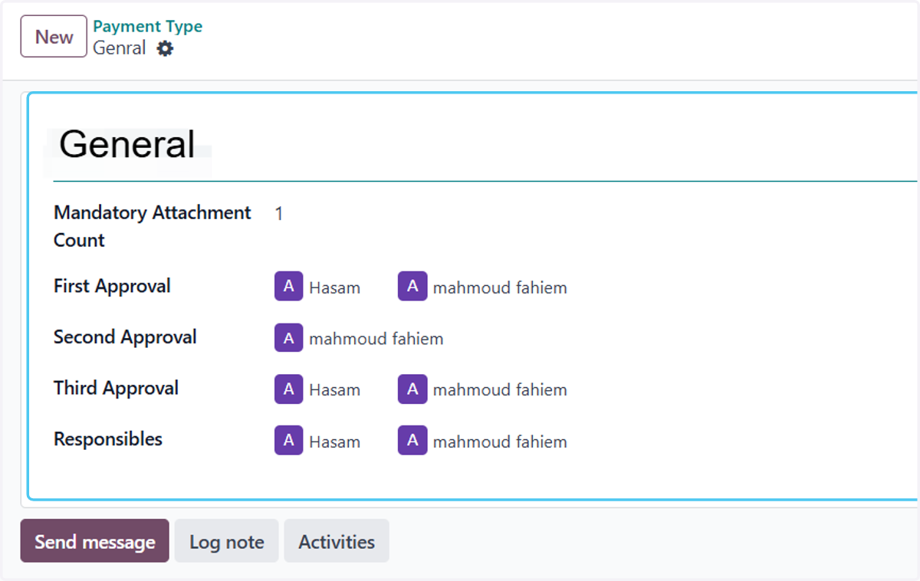This screenshot has width=920, height=581.
Task: Click the New button
Action: click(x=54, y=37)
